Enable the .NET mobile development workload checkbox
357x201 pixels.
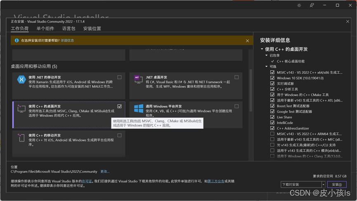(119, 78)
